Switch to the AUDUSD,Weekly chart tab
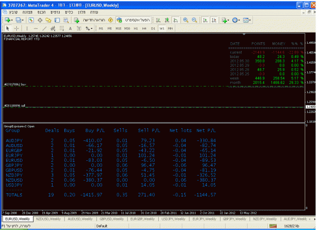 tap(80, 219)
